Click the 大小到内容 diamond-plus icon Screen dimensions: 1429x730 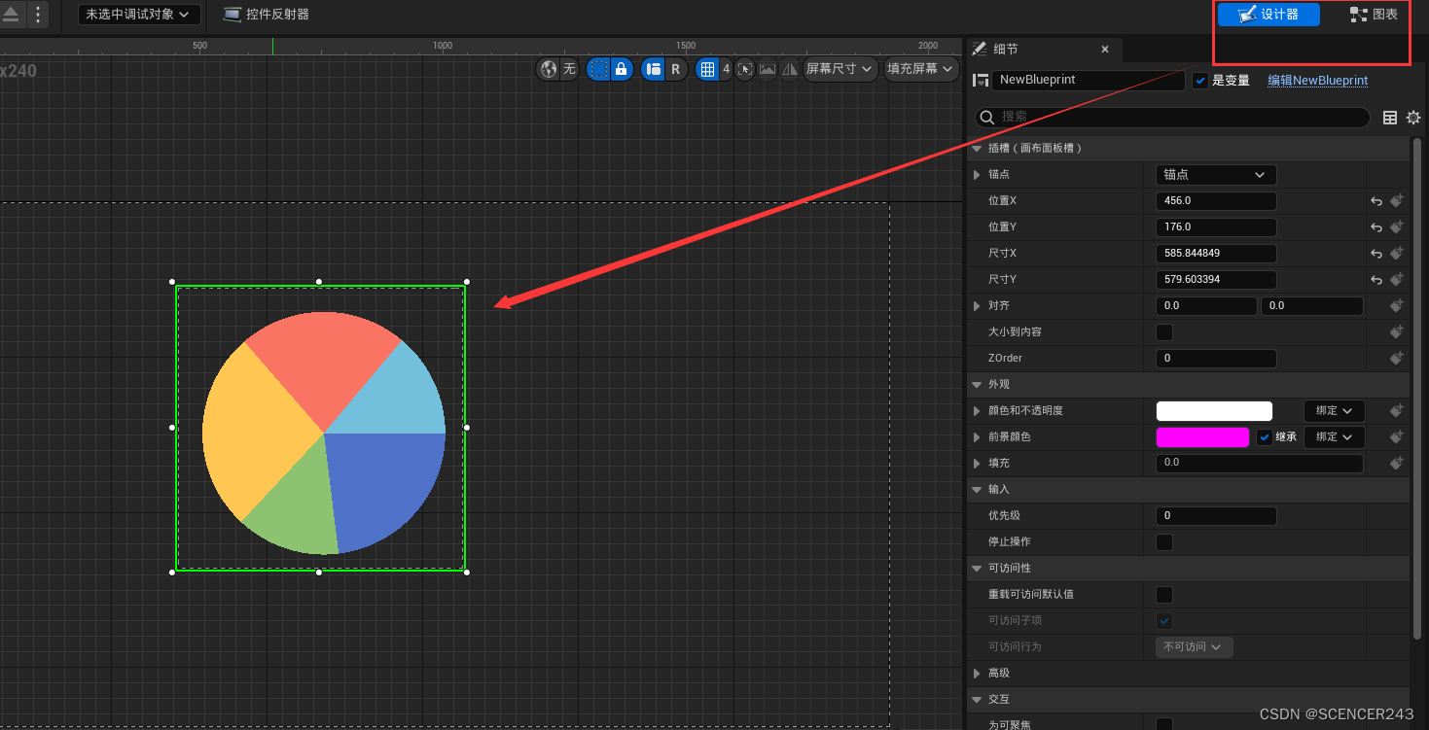(1397, 332)
